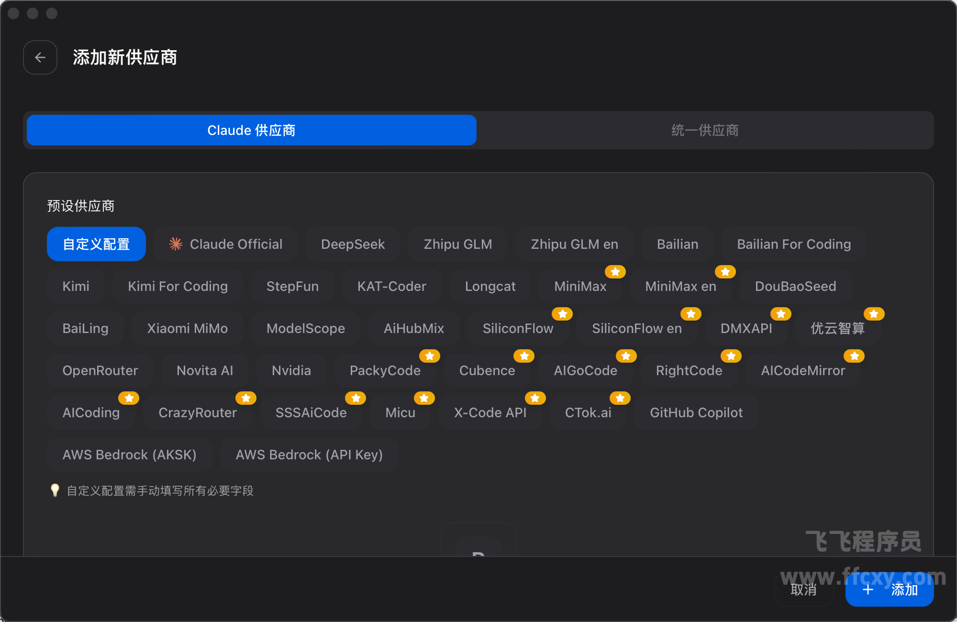Click the star badge on CrazyRouter
Screen dimensions: 957x622
[x=246, y=398]
